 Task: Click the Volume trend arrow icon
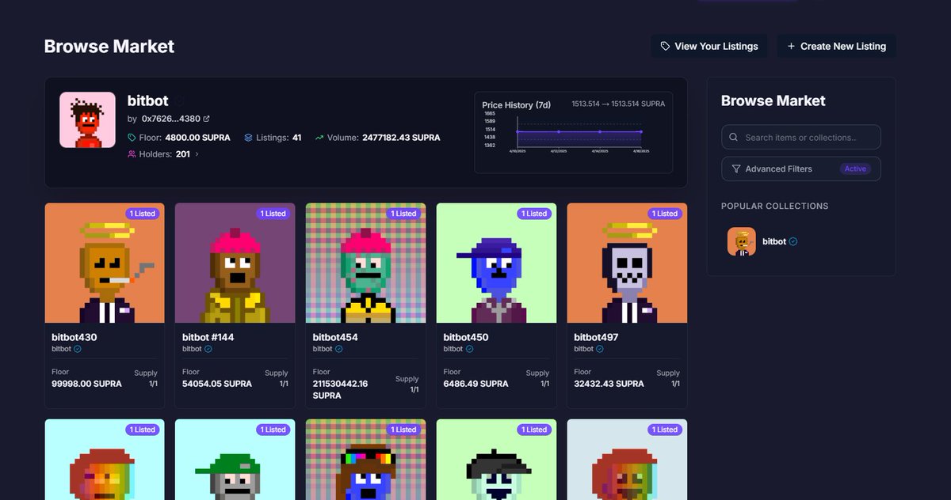[319, 138]
